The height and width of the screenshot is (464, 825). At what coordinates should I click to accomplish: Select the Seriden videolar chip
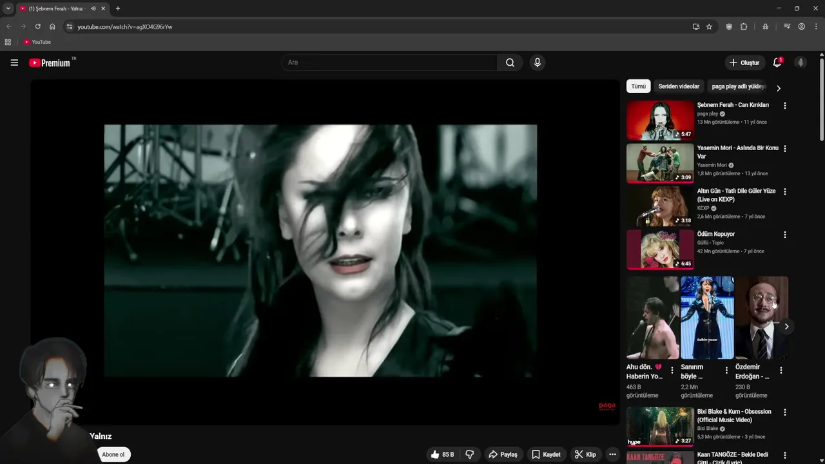(x=679, y=86)
